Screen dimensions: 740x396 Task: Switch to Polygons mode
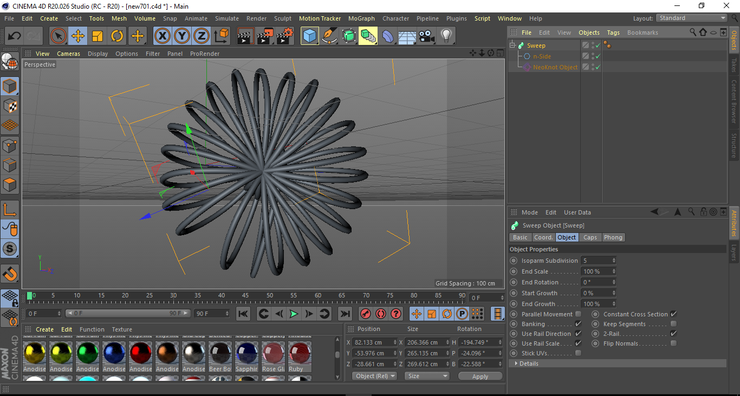10,184
